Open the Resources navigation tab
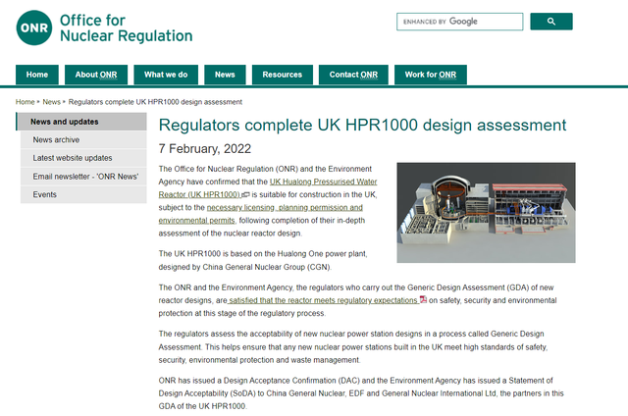This screenshot has width=628, height=416. click(283, 75)
